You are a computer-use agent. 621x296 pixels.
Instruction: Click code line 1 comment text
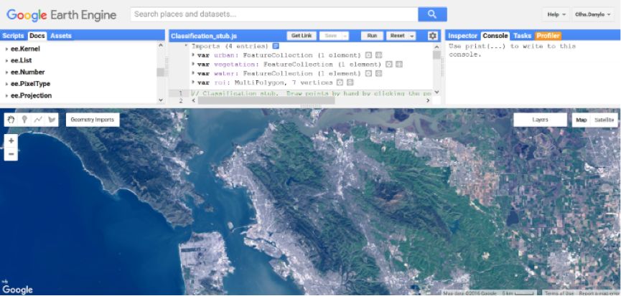tap(311, 93)
